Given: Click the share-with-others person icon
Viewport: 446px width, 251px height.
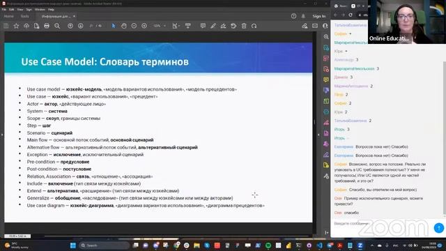Looking at the screenshot, I should pos(325,26).
